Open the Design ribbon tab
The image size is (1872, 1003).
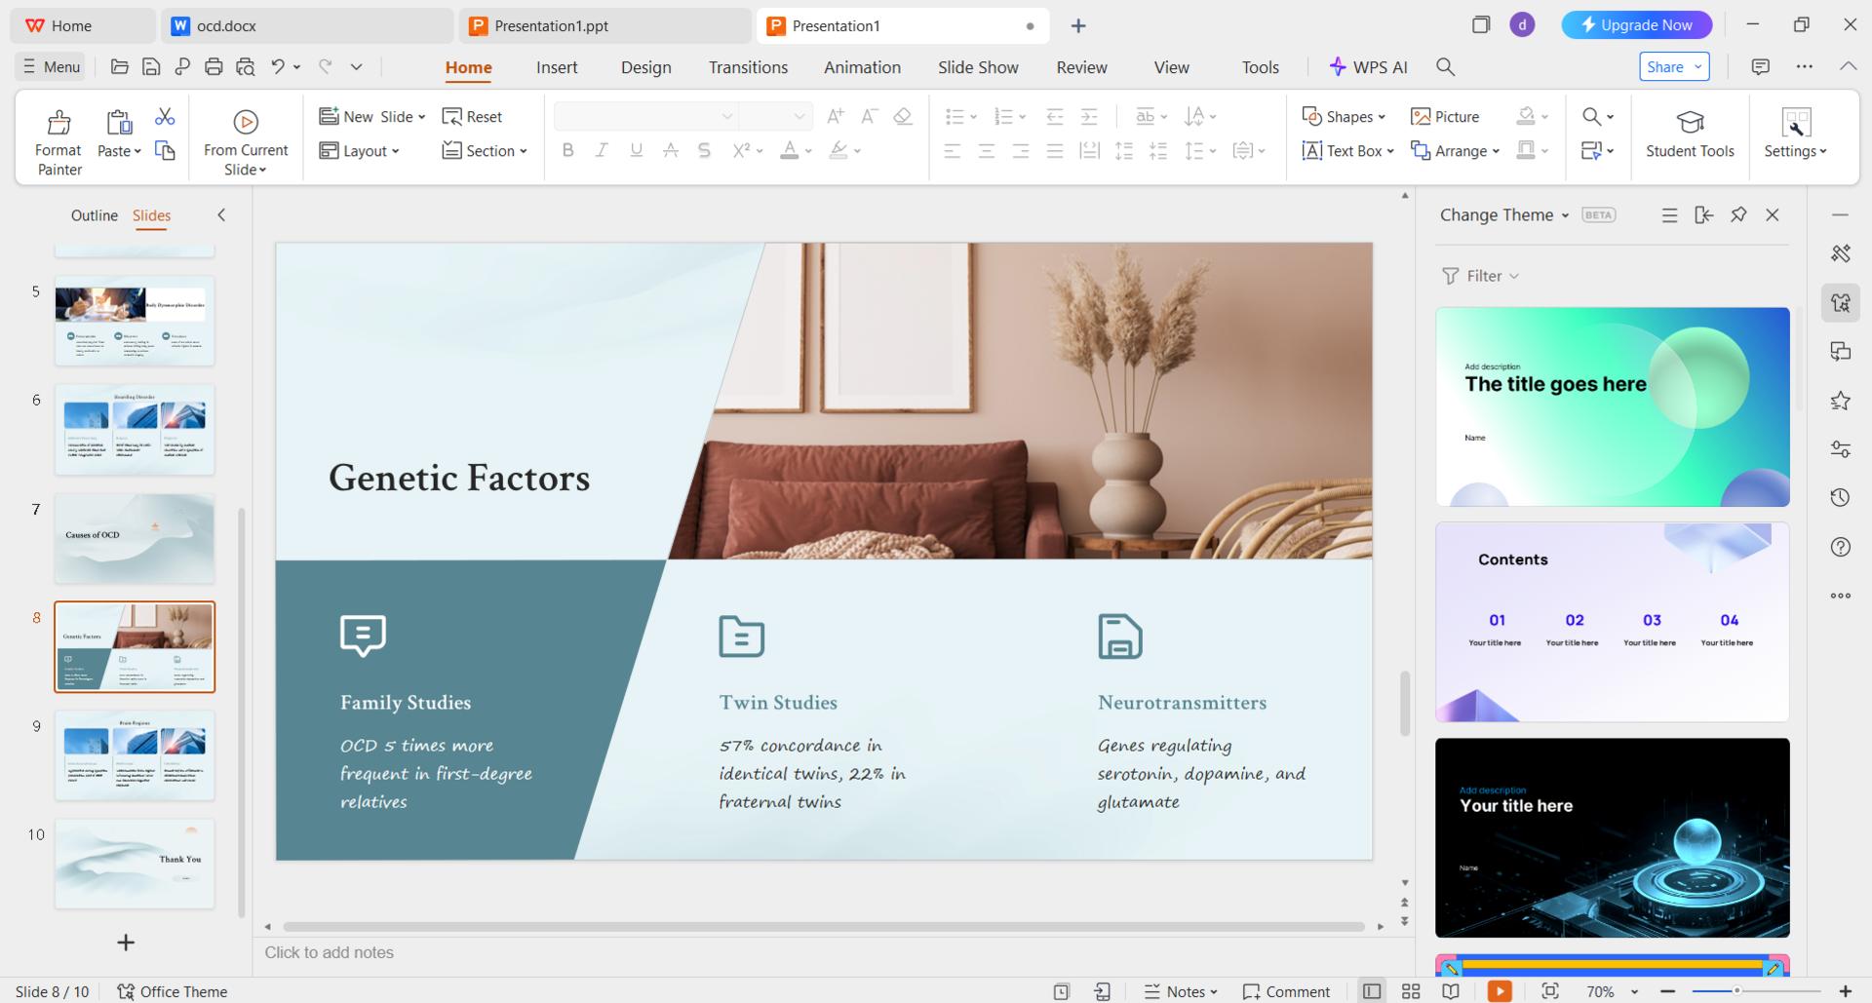pos(646,67)
